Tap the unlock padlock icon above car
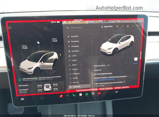The width and height of the screenshot is (159, 117). tap(38, 43)
